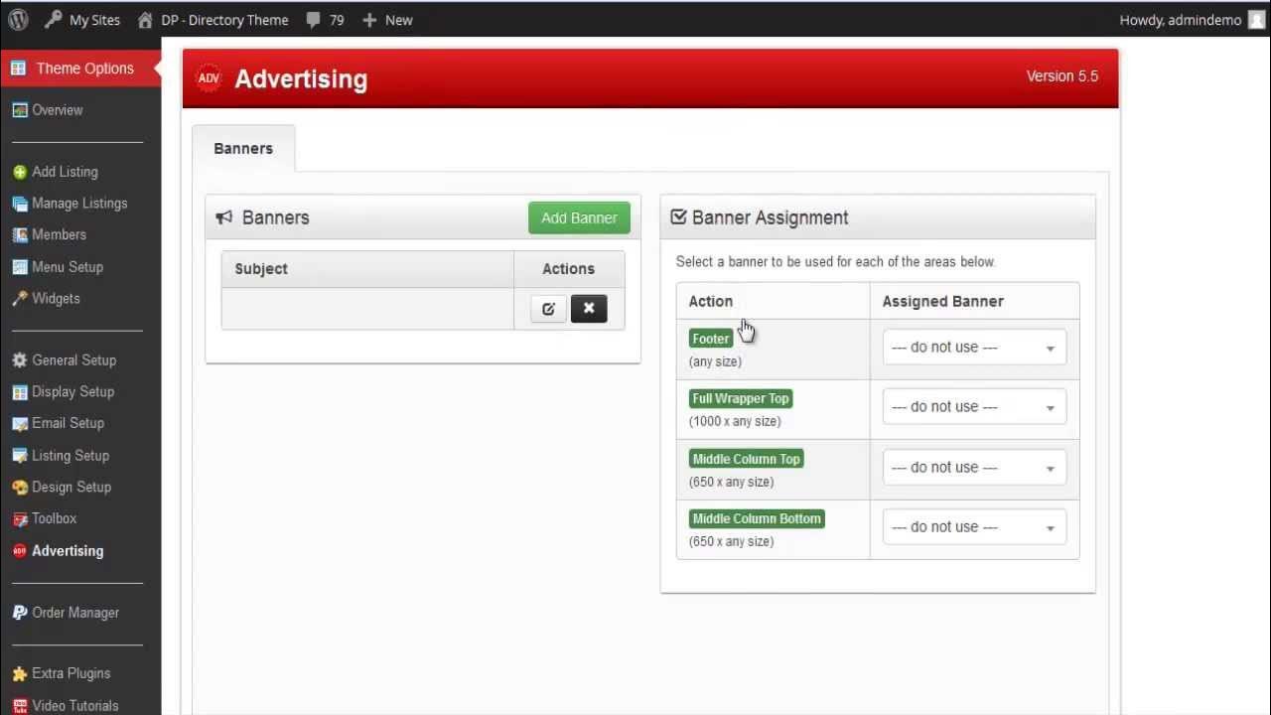Open Widgets in the sidebar
The height and width of the screenshot is (715, 1271).
tap(55, 298)
